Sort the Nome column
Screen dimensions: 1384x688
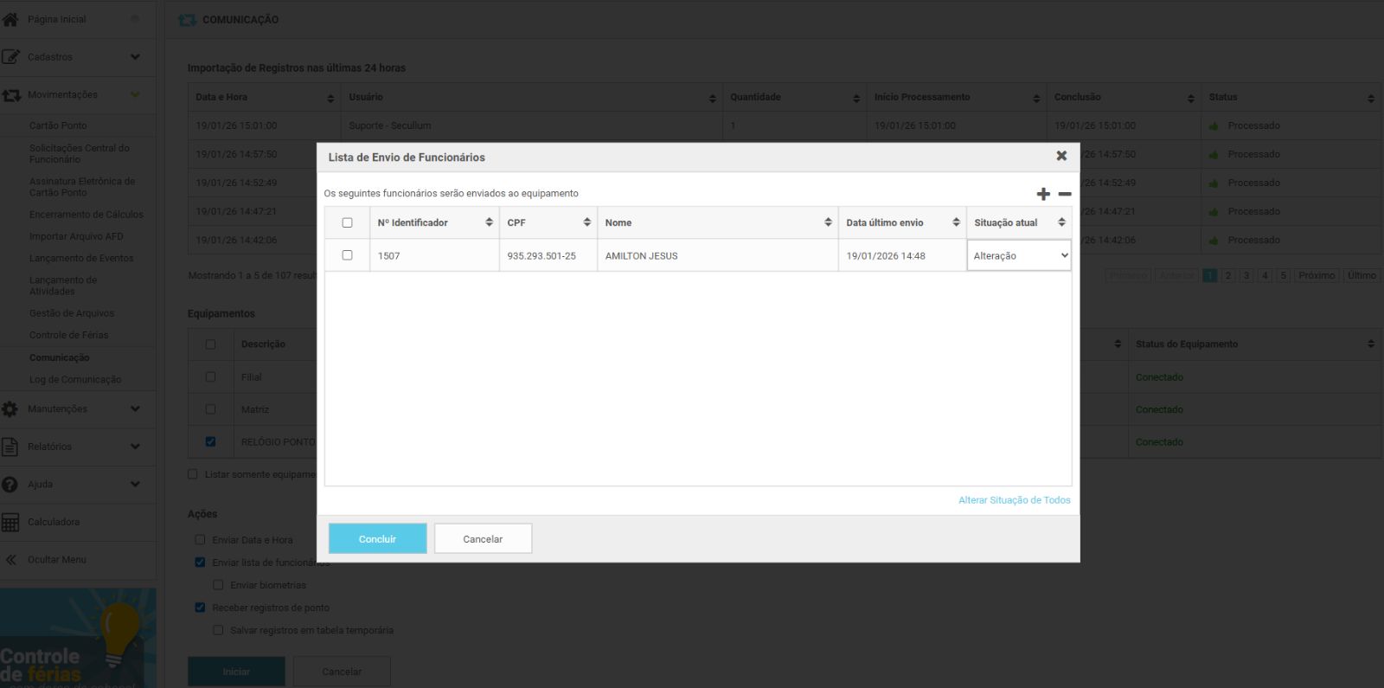tap(828, 222)
